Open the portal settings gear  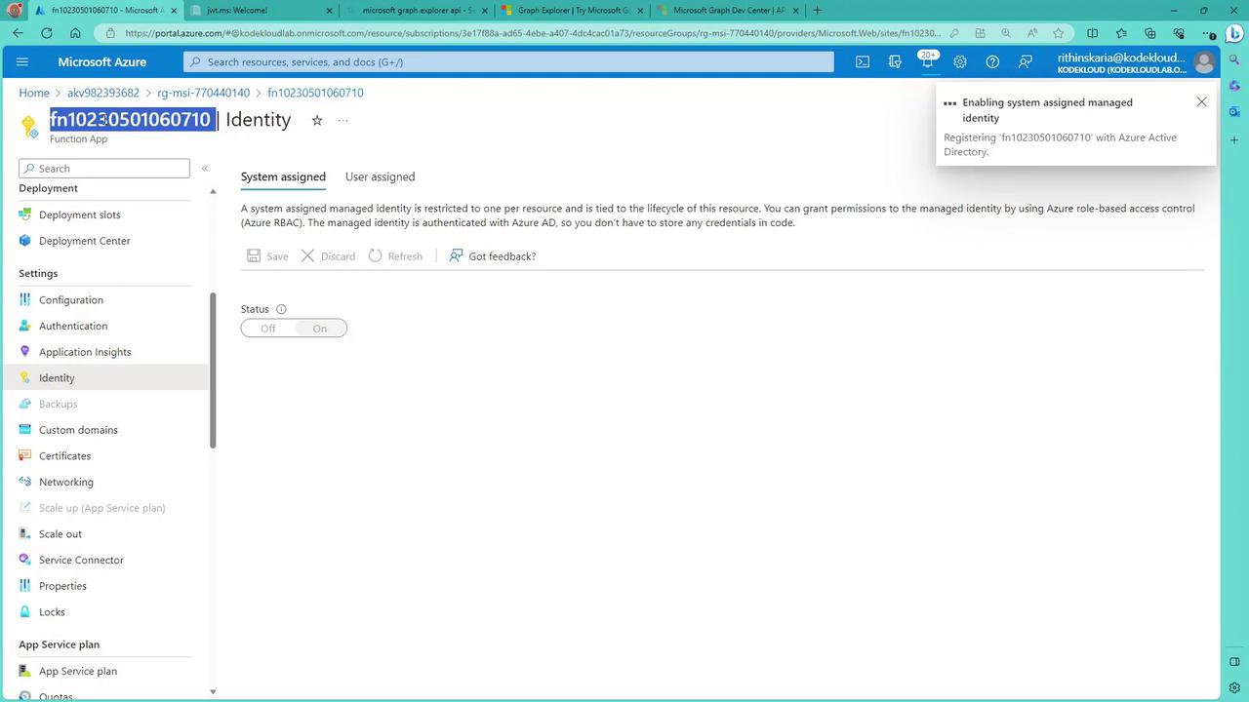[x=960, y=61]
